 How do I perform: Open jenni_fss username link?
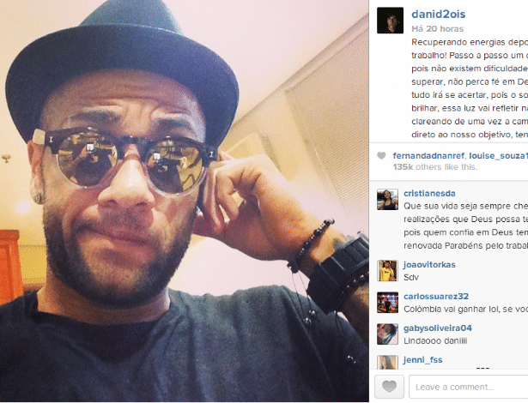click(423, 360)
